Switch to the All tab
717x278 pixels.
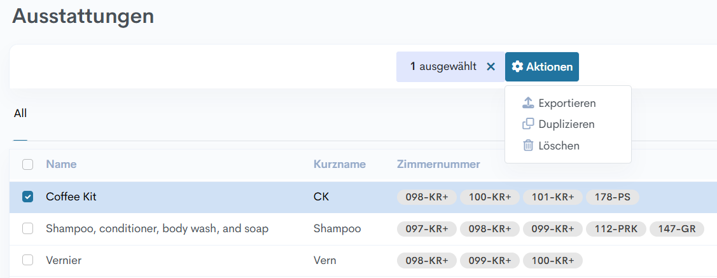click(x=20, y=114)
